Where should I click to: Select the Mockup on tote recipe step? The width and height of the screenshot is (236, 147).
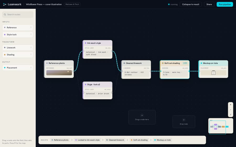tap(162, 140)
